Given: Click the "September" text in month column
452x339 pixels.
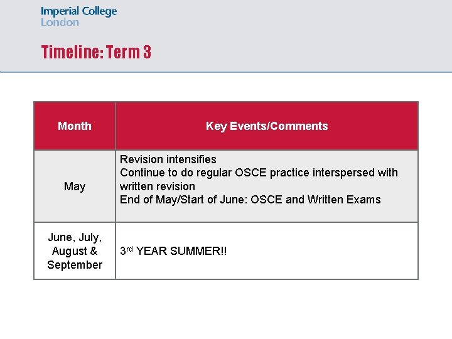Looking at the screenshot, I should [x=75, y=265].
